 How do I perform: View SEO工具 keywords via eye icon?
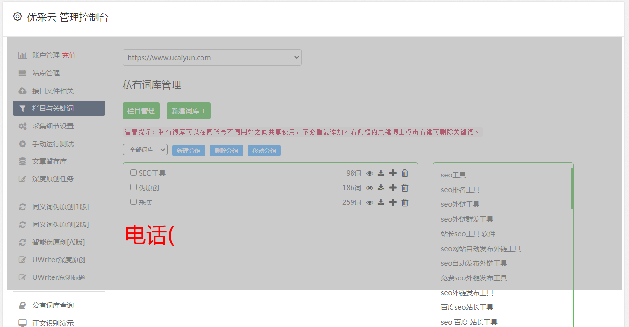point(370,173)
